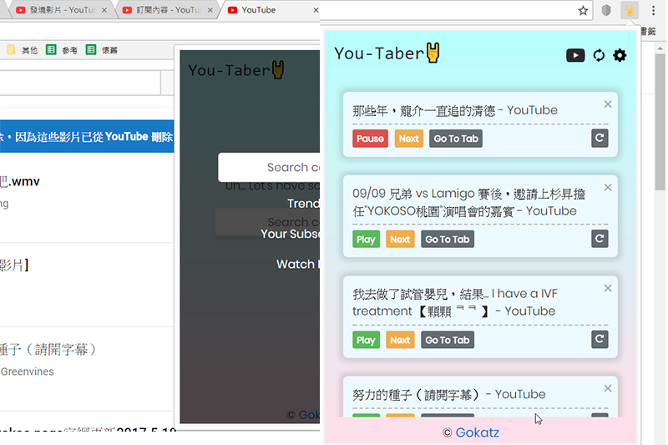
Task: Open the 其他 bookmarks folder
Action: [23, 50]
